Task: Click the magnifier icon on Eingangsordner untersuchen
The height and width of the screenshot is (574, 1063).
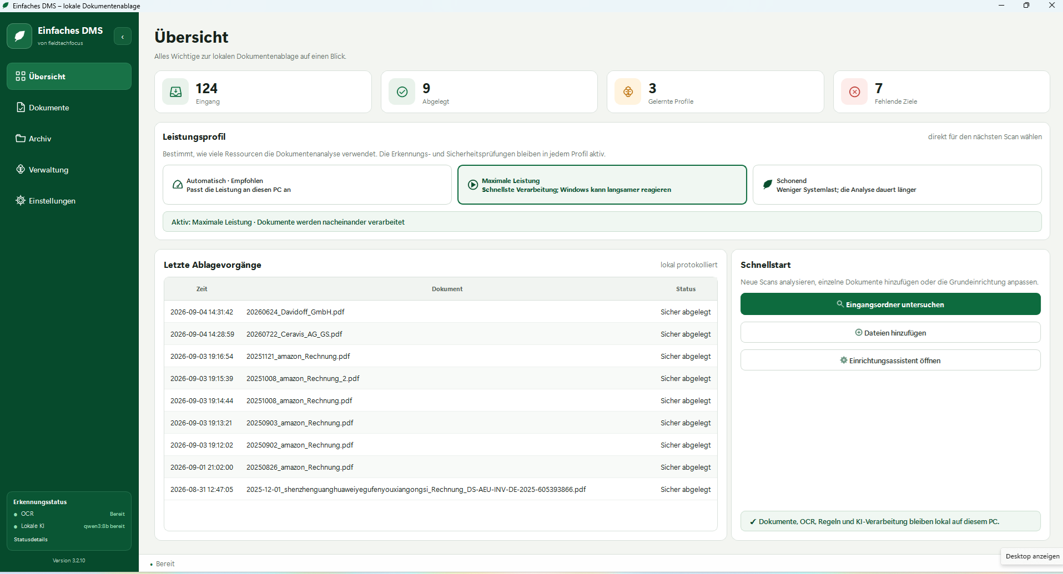Action: click(x=840, y=304)
